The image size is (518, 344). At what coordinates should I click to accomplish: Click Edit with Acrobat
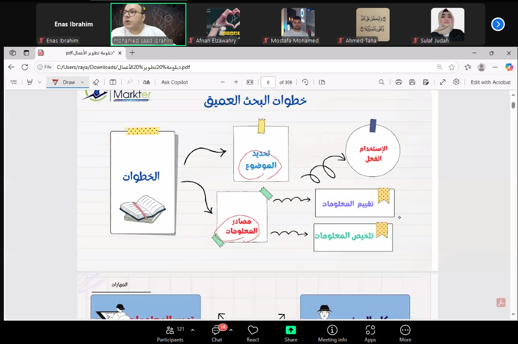491,82
